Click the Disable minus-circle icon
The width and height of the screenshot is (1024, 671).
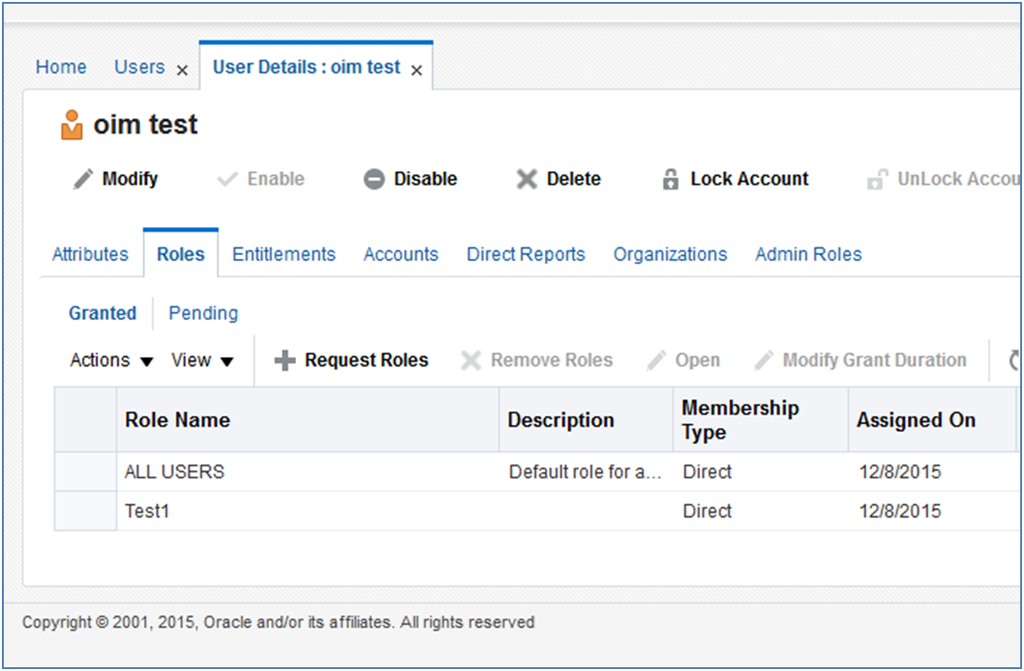tap(375, 179)
